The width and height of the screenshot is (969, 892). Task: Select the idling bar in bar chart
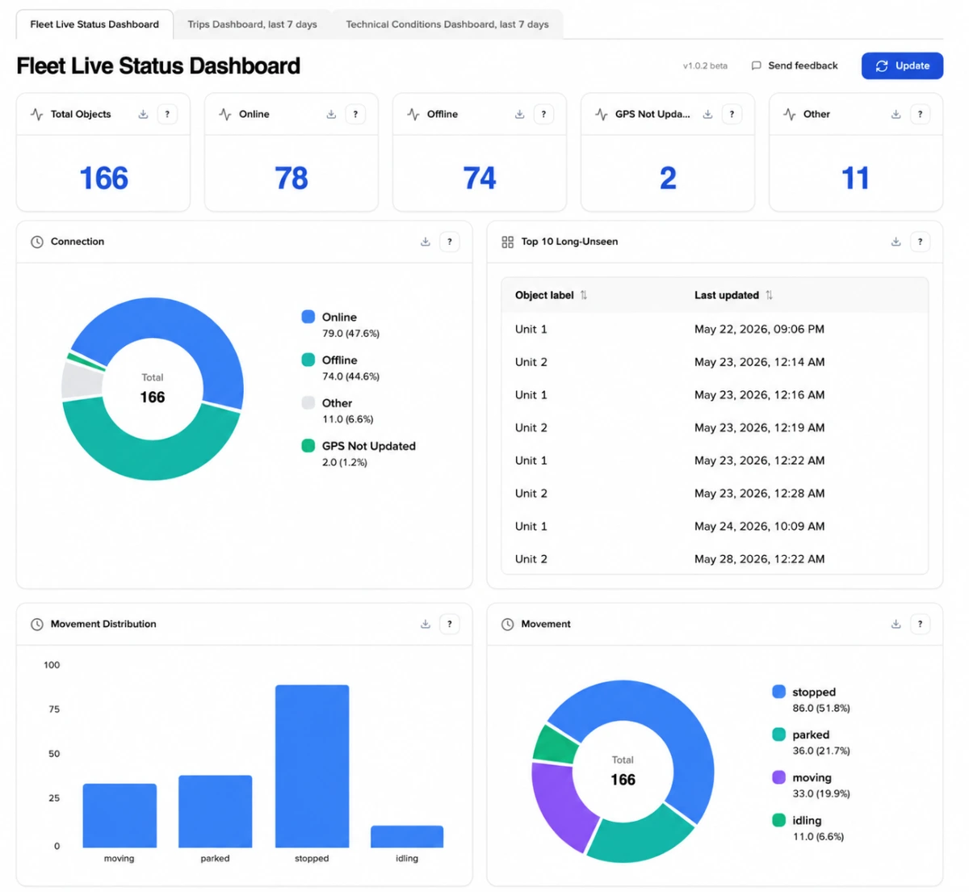[x=407, y=836]
